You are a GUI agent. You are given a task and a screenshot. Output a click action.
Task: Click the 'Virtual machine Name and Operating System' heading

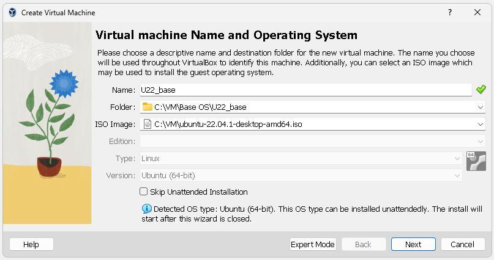pos(226,35)
